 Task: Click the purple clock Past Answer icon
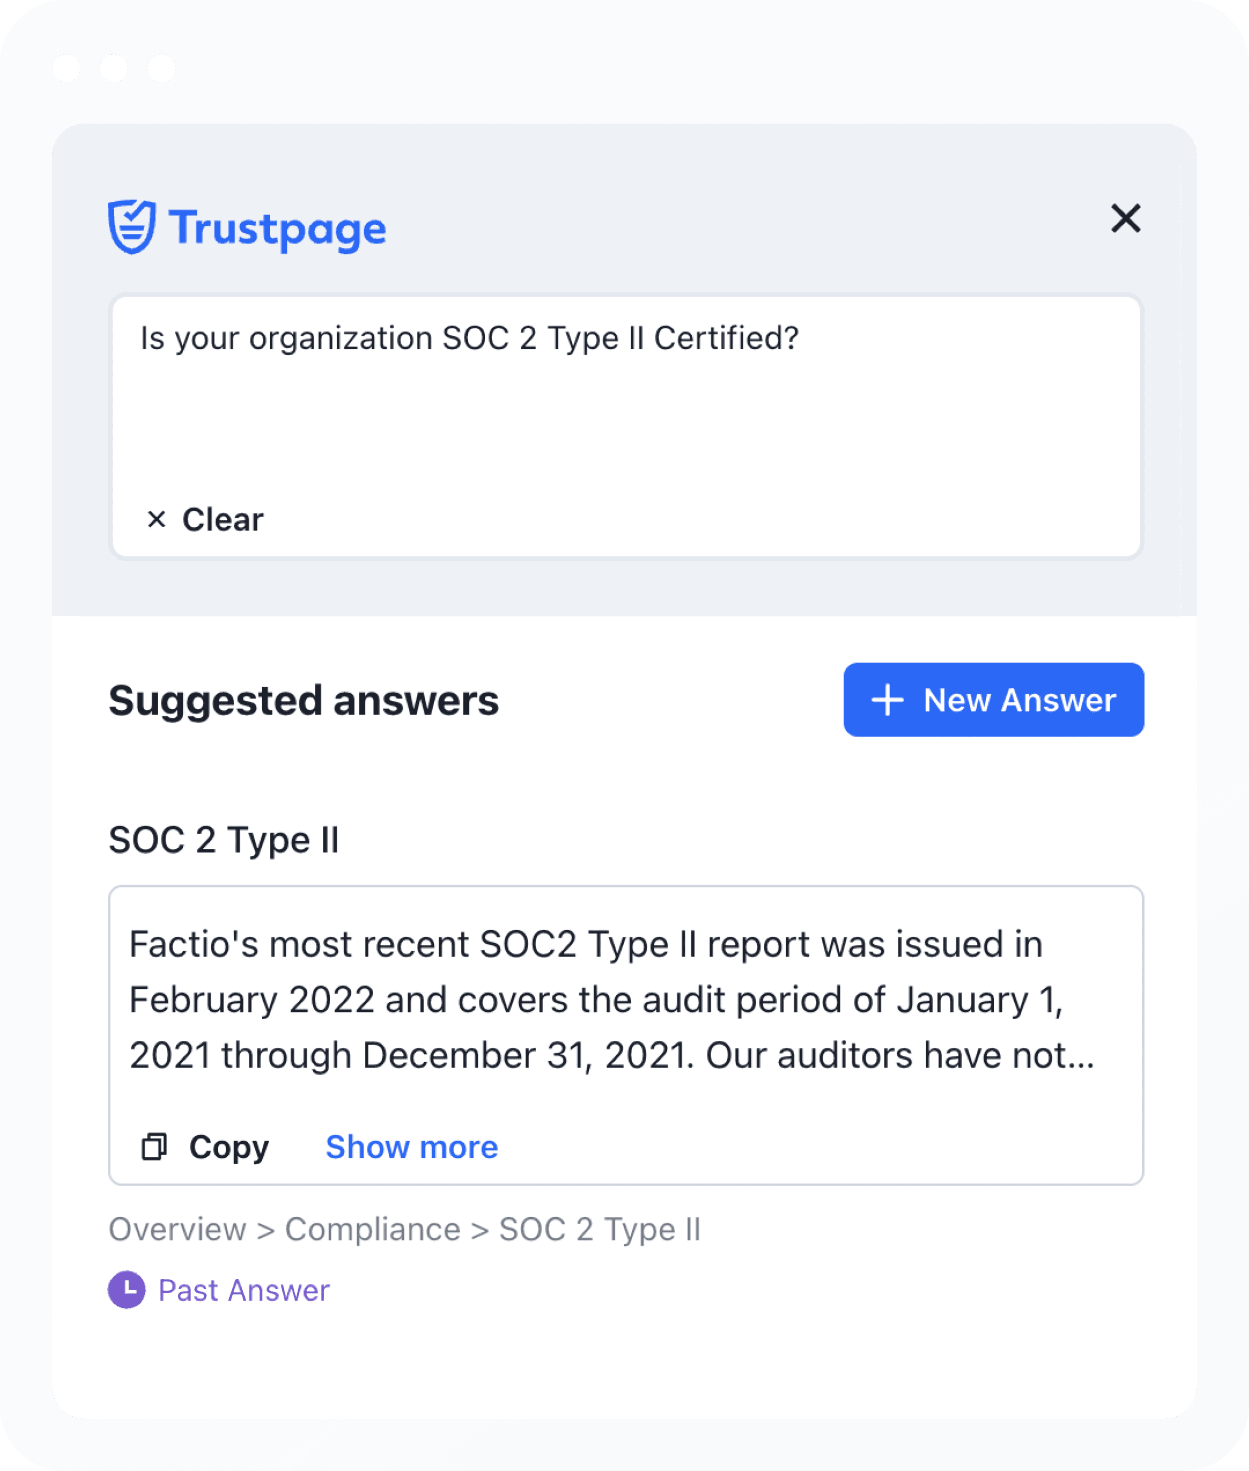[x=127, y=1290]
